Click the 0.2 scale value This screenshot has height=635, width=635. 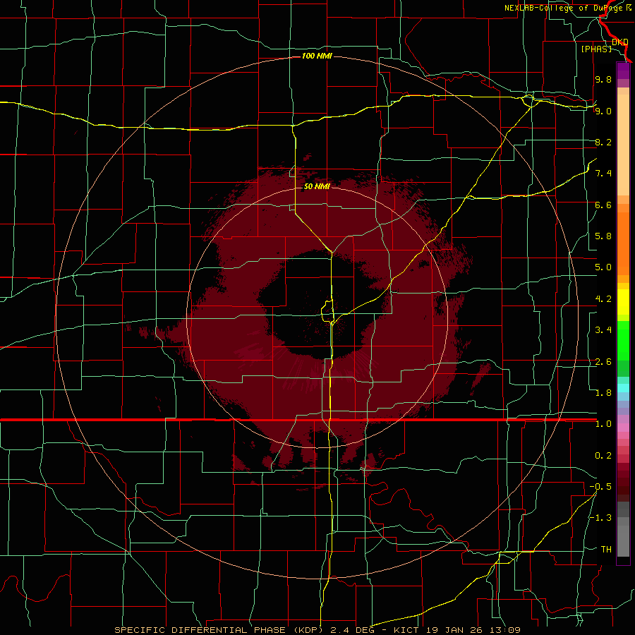603,456
